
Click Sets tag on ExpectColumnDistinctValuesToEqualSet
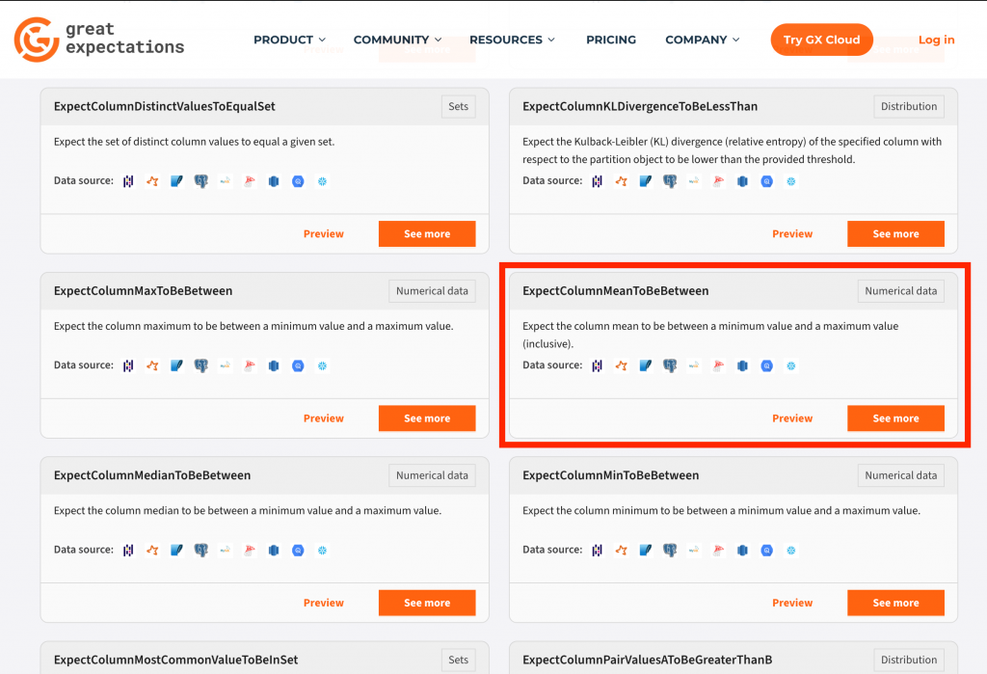tap(458, 106)
